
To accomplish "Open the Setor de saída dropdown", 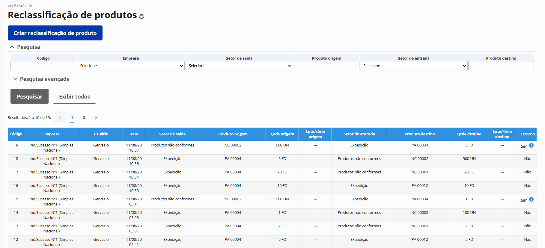I will pos(239,66).
